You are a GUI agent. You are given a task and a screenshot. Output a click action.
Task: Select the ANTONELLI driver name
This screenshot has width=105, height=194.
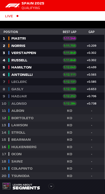coord(22,75)
